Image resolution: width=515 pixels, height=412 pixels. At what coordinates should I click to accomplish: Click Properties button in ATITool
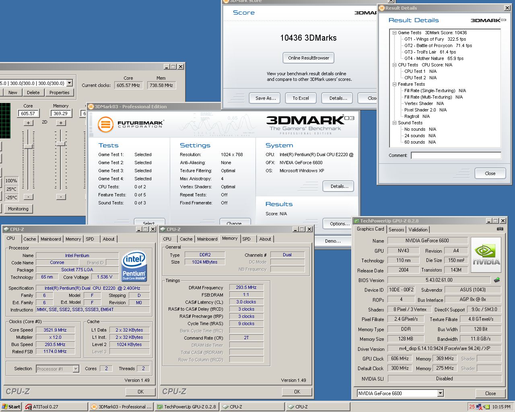point(60,93)
